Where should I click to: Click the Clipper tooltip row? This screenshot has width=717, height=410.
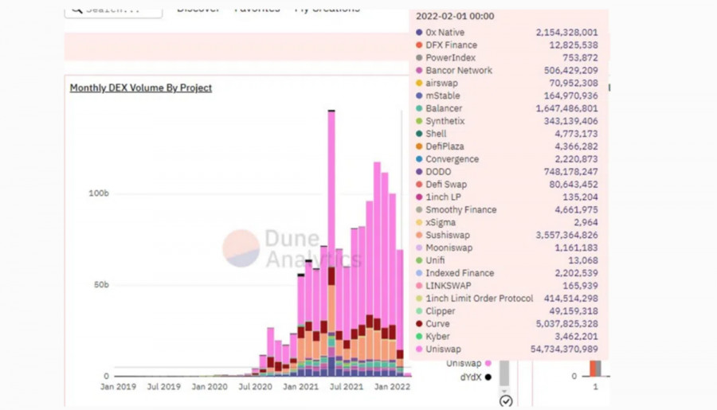[507, 310]
